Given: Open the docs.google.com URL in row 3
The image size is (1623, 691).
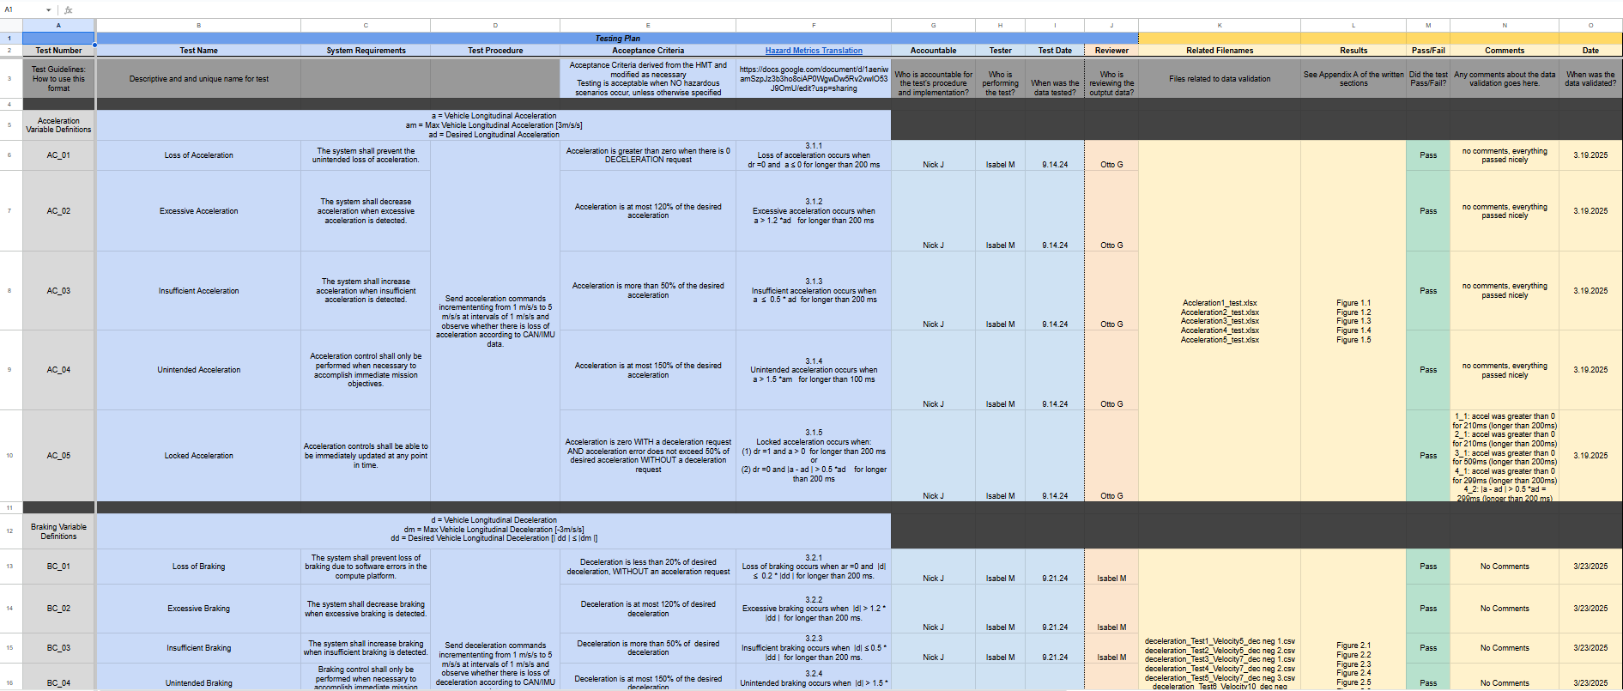Looking at the screenshot, I should [813, 79].
